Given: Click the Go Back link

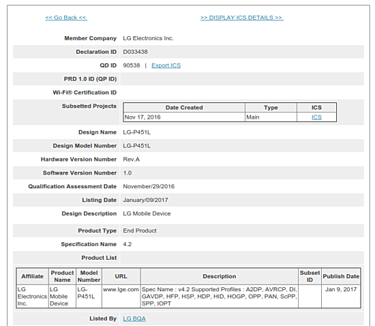Looking at the screenshot, I should (66, 18).
